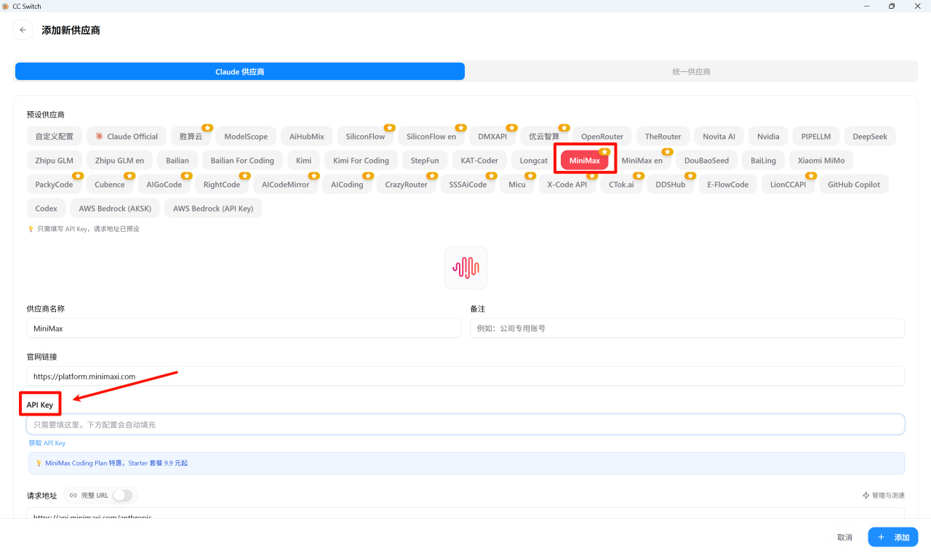
Task: Select the PIPELLM preset
Action: [x=816, y=137]
